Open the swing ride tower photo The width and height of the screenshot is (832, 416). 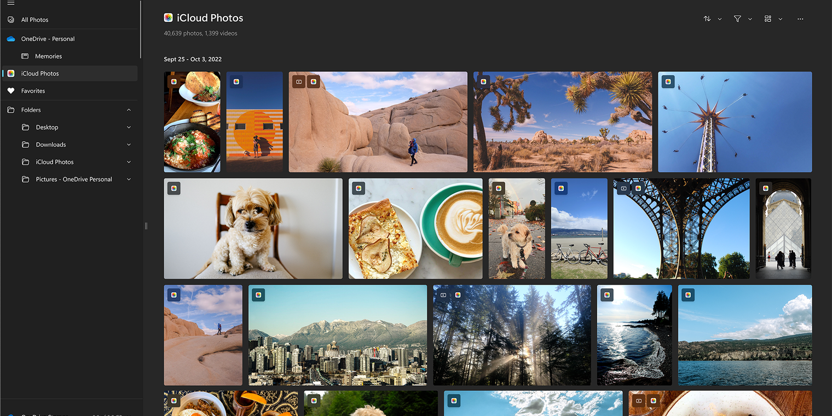[x=735, y=122]
